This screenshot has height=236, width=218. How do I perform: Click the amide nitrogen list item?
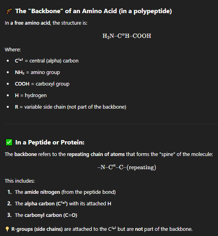(65, 192)
